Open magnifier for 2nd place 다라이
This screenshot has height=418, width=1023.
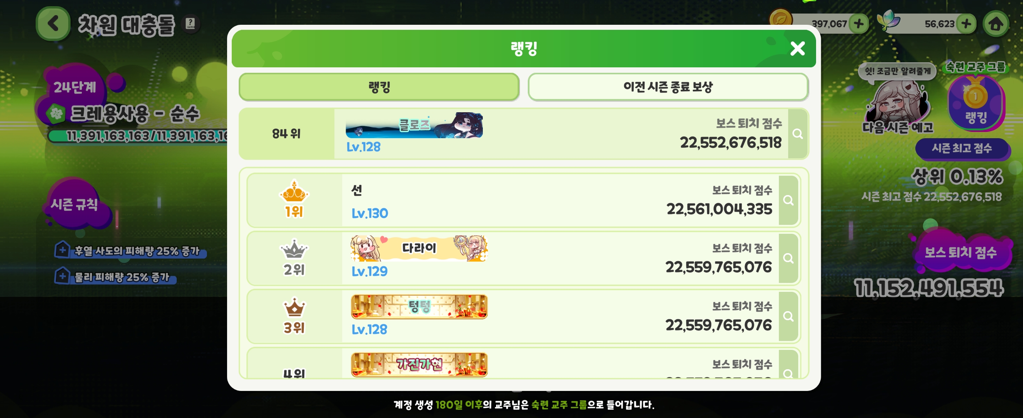[788, 259]
